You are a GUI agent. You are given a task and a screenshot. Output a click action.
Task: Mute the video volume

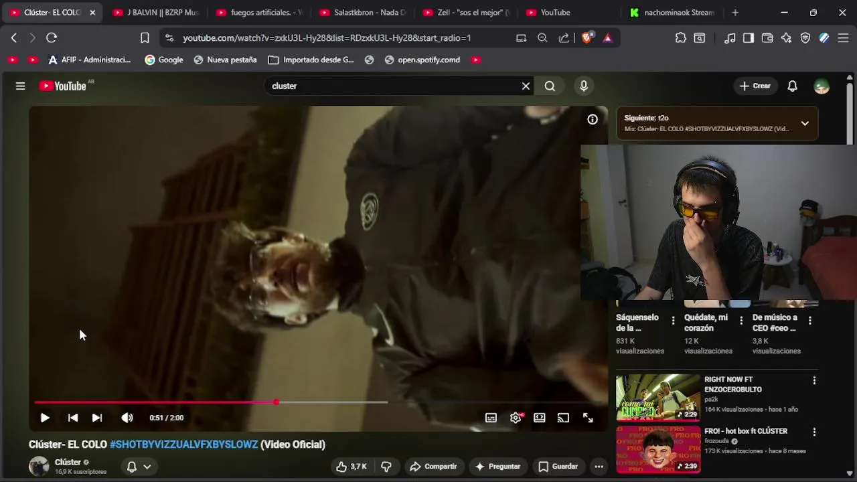[x=127, y=418]
